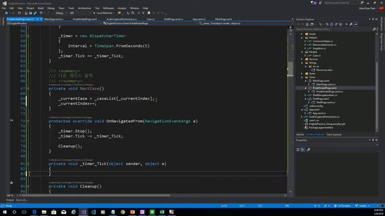Open the File menu
The image size is (385, 216).
(x=4, y=8)
